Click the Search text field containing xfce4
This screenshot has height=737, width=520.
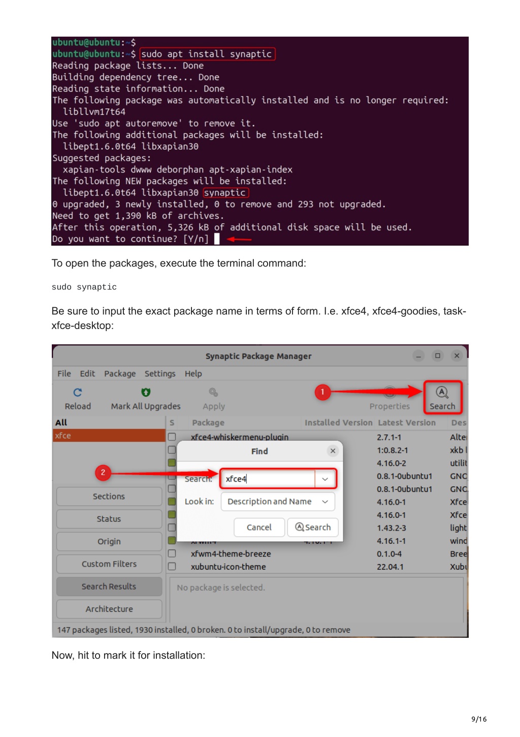click(268, 479)
